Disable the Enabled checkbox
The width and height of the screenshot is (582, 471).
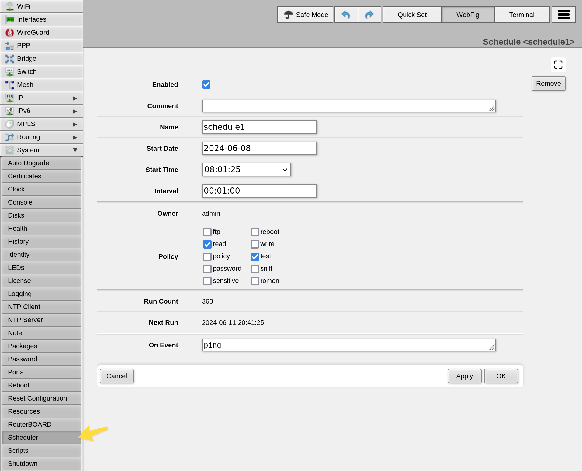point(206,84)
